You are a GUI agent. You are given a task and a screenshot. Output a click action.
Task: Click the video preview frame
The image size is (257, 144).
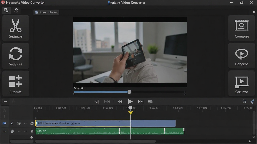point(130,52)
